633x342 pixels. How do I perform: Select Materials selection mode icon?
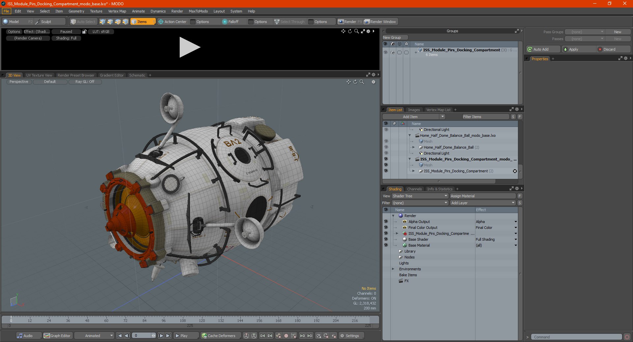click(x=125, y=22)
